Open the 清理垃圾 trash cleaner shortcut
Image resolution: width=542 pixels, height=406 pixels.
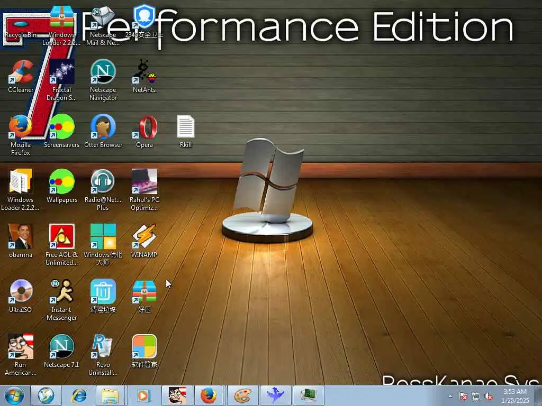103,296
